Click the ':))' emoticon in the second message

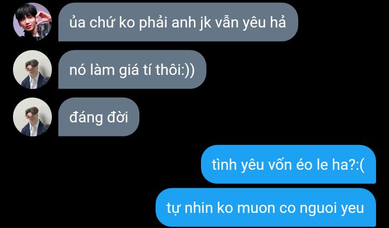coord(188,70)
